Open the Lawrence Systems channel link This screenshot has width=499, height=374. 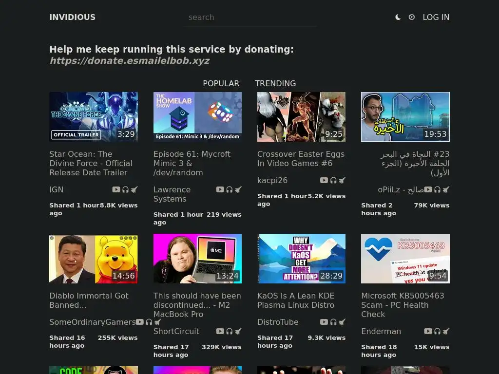click(x=172, y=194)
